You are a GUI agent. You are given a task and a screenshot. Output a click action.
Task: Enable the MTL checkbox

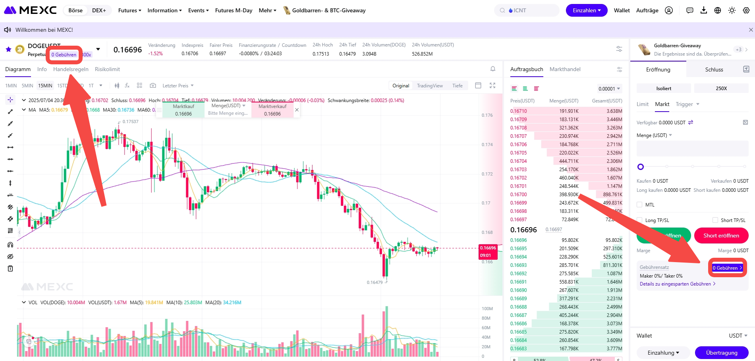pos(639,205)
